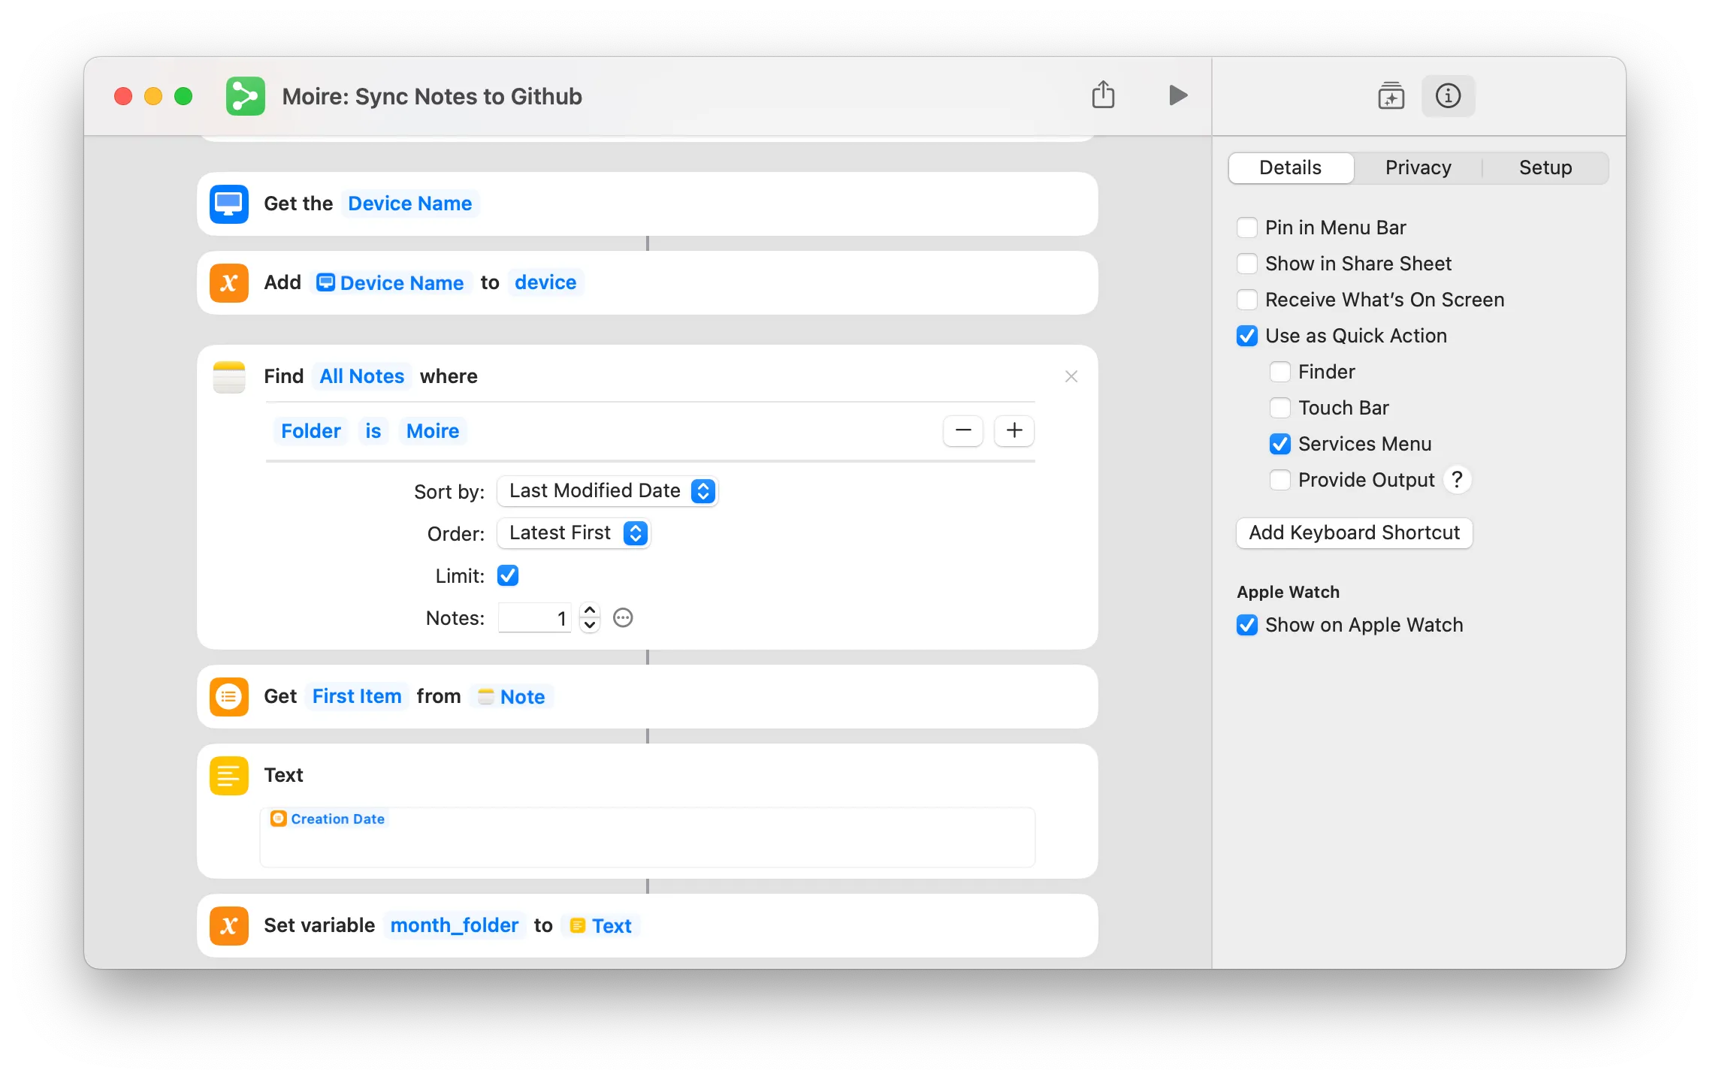Open the Sort by Last Modified Date dropdown
This screenshot has width=1710, height=1080.
(x=607, y=491)
